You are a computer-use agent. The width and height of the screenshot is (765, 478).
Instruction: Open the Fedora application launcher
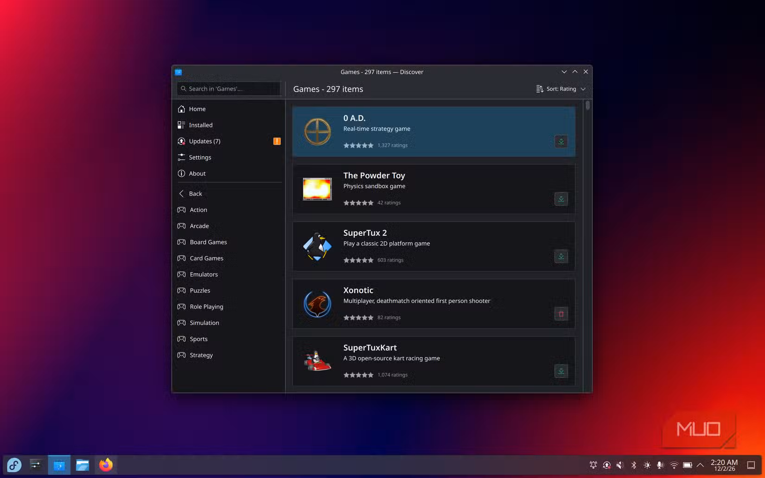click(x=14, y=465)
